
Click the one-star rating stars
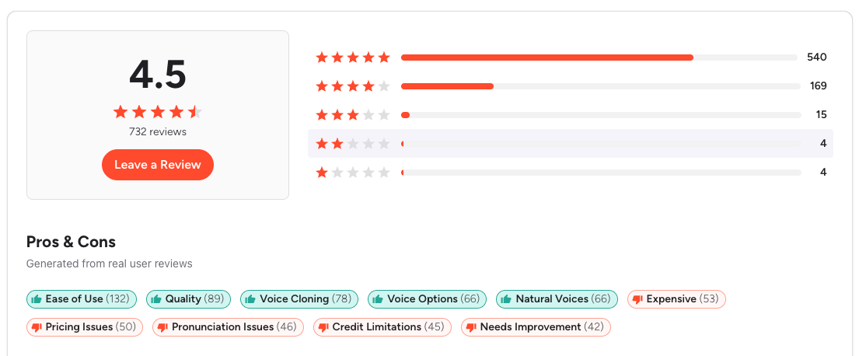click(x=352, y=172)
